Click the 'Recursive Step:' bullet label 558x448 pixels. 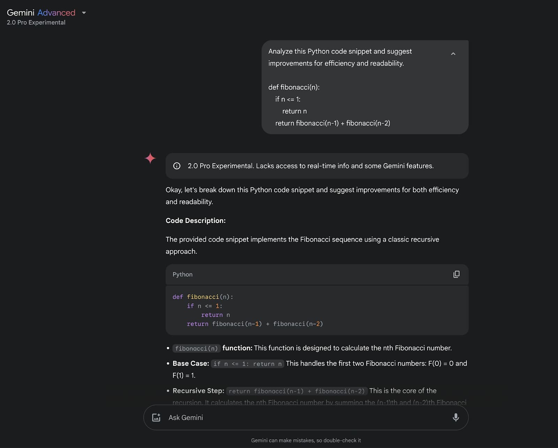(x=198, y=391)
